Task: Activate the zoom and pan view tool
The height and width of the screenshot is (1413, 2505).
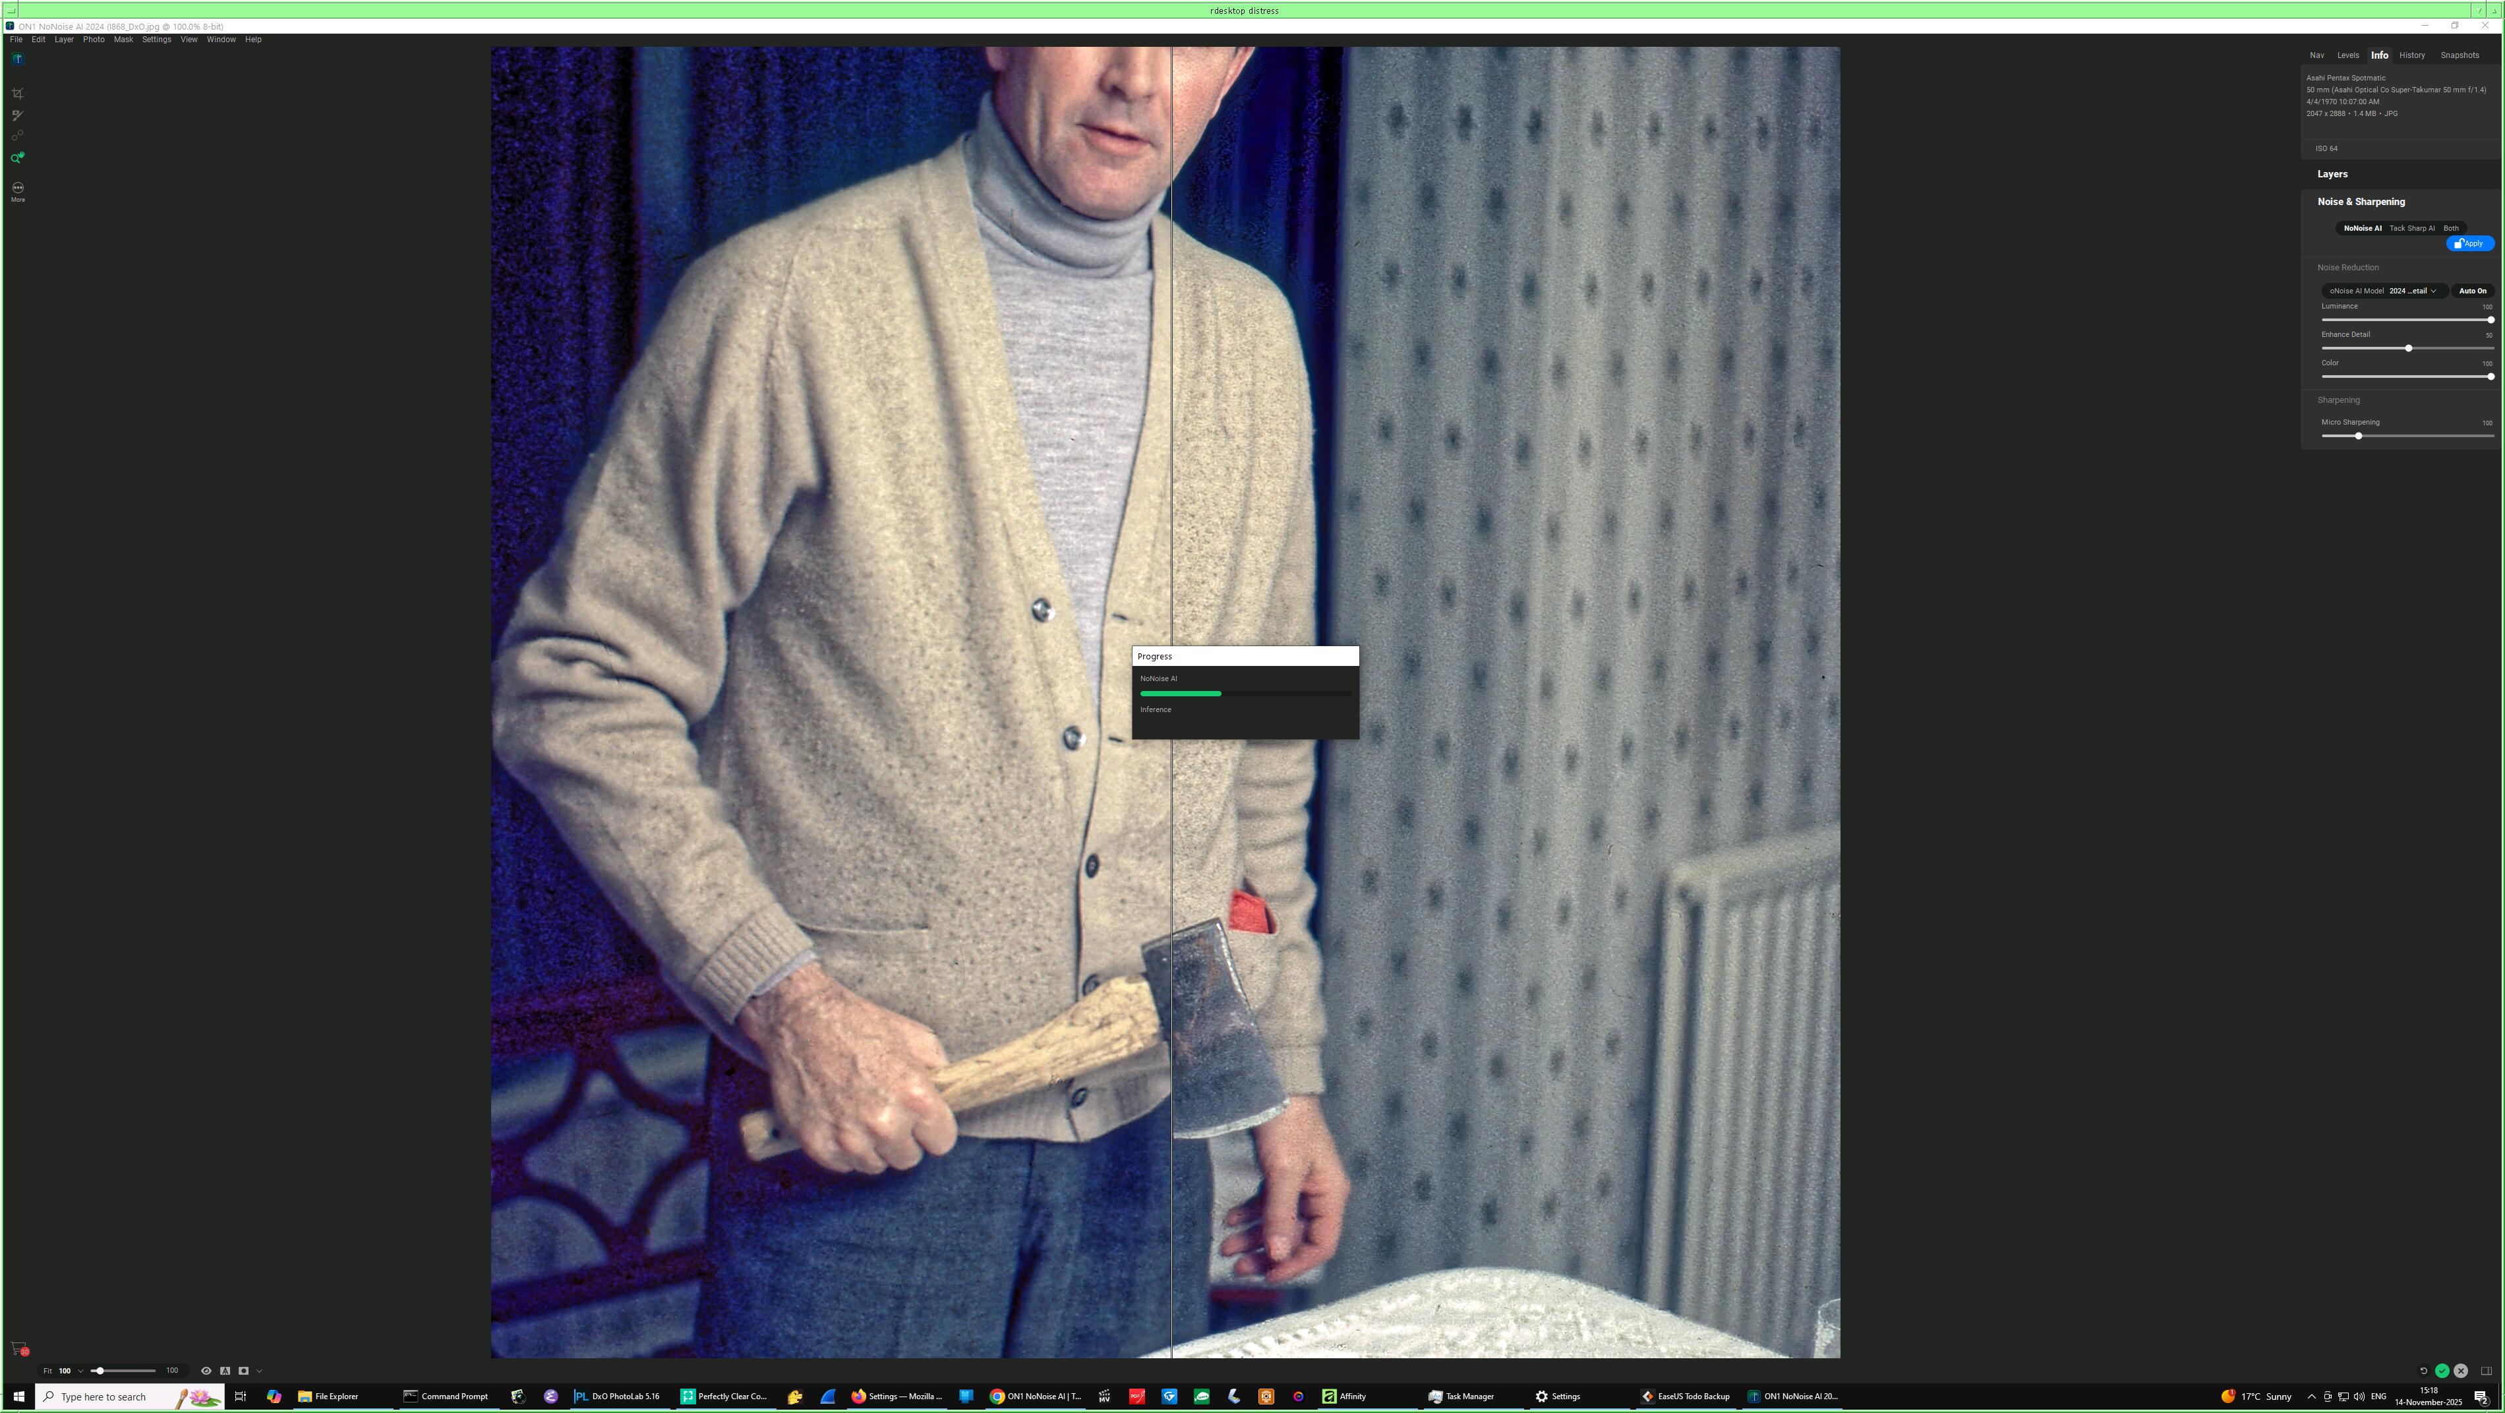Action: (18, 158)
